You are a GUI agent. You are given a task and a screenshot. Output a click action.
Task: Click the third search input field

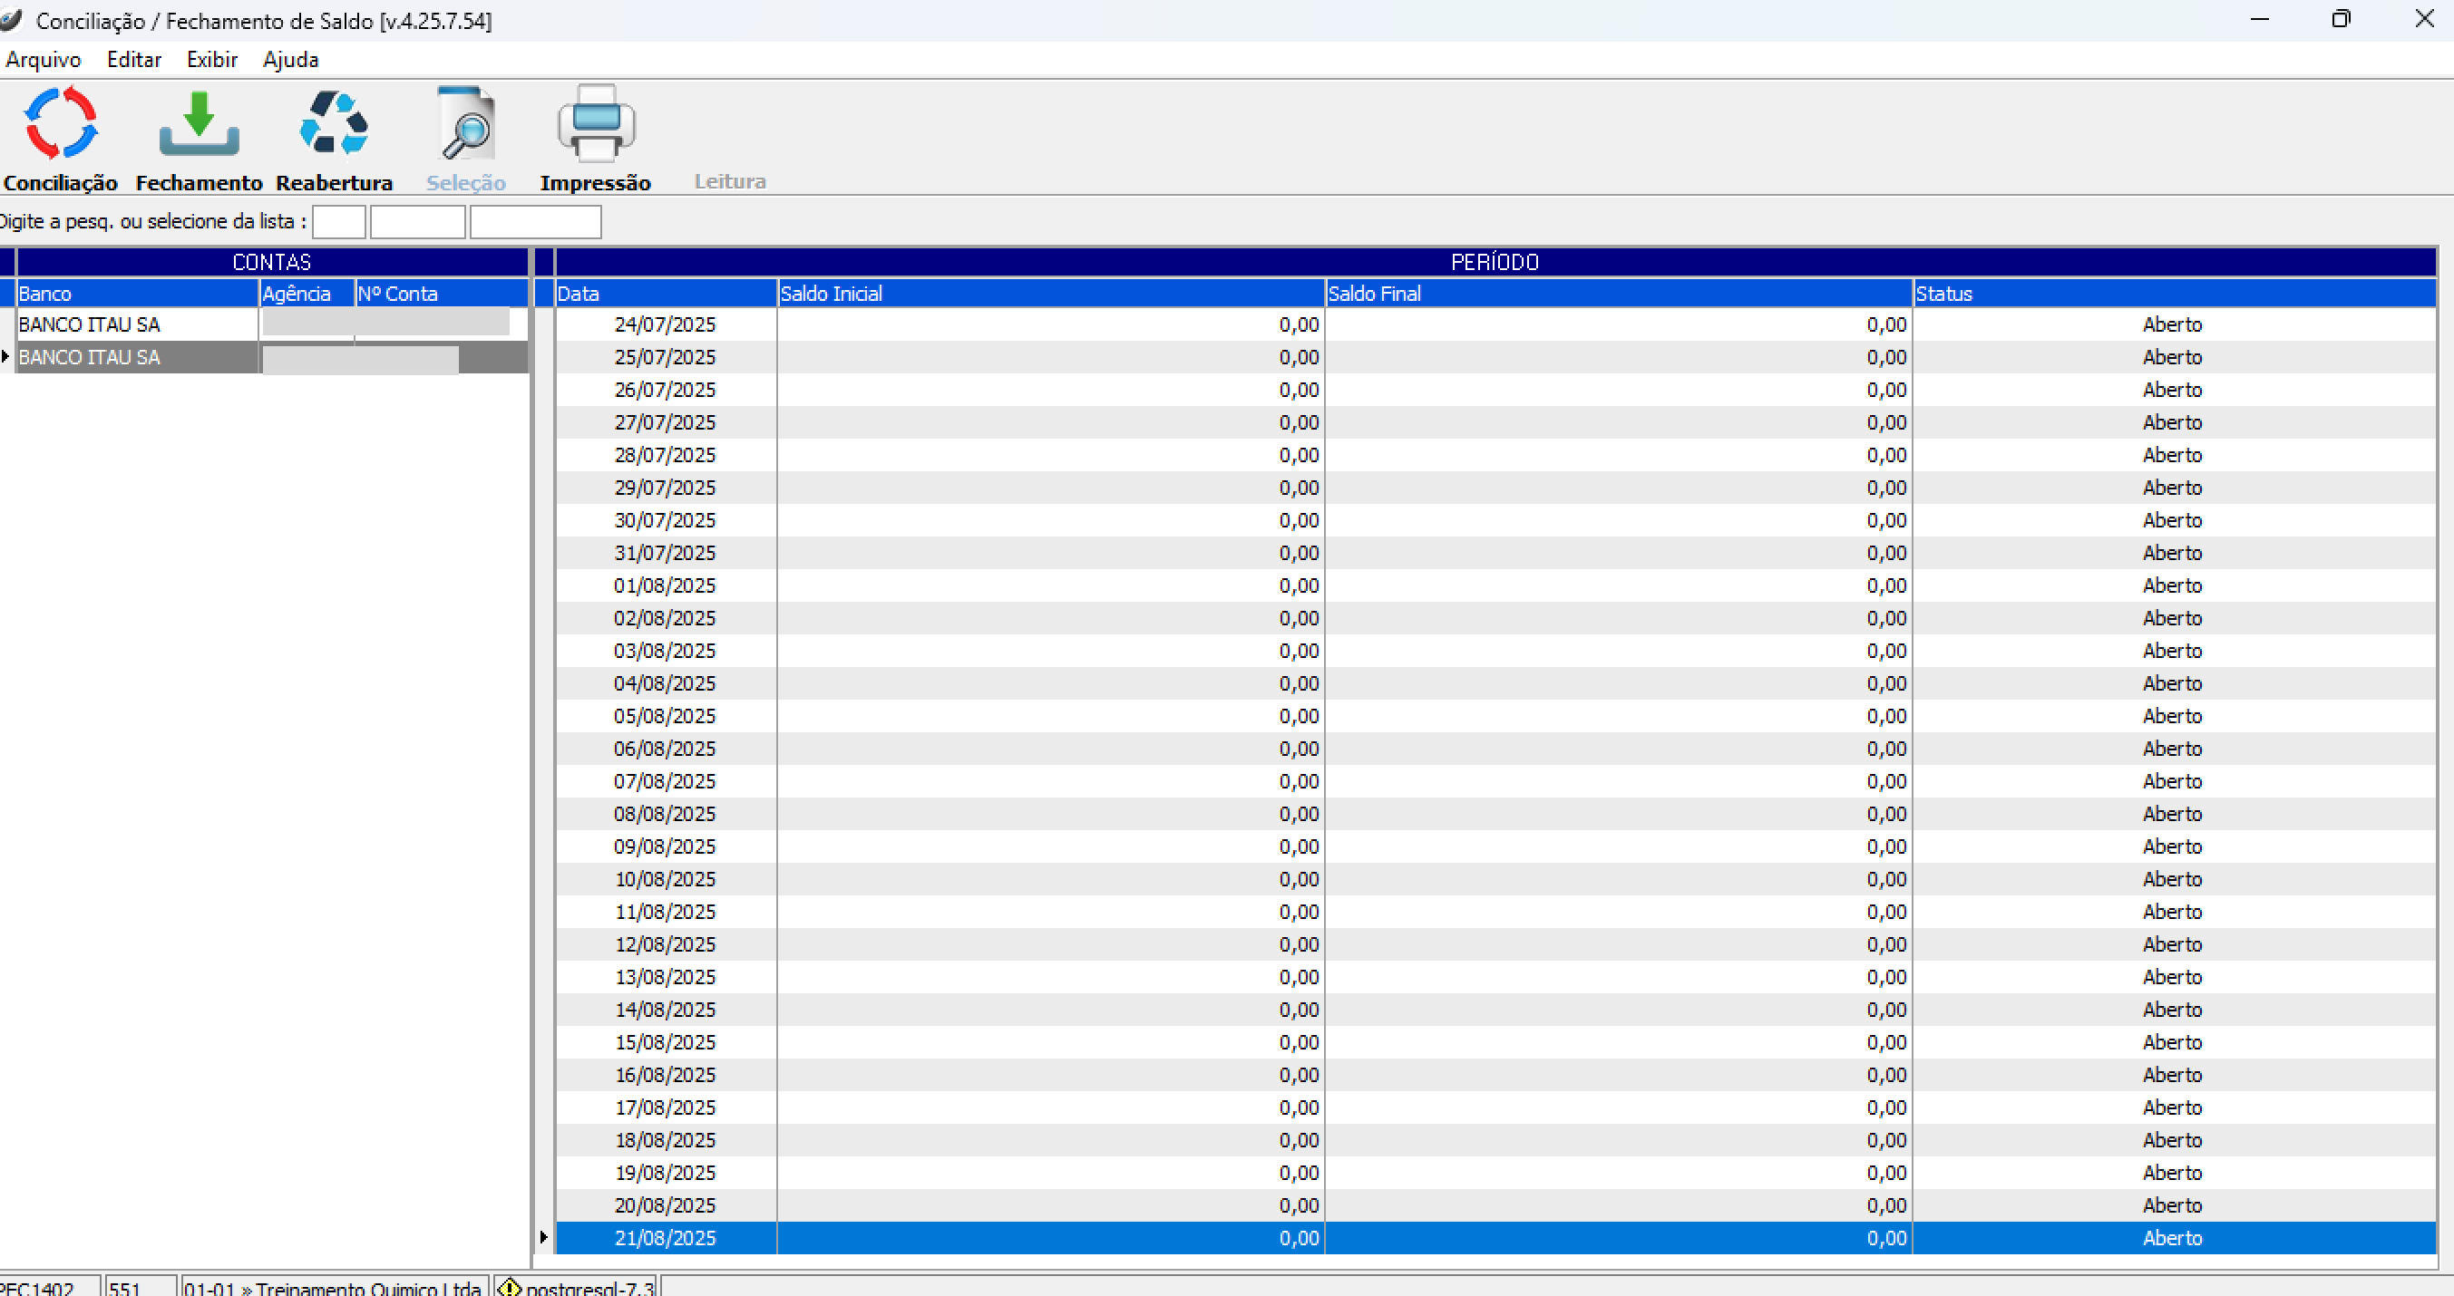(x=535, y=222)
